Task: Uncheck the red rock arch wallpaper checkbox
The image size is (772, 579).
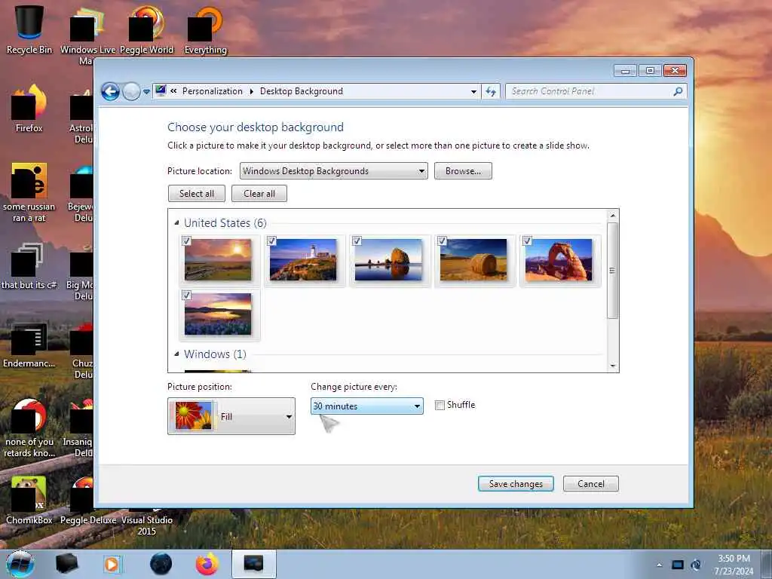Action: 527,240
